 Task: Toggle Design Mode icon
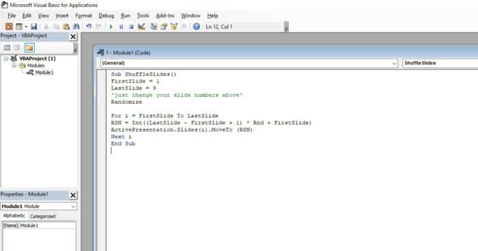(141, 27)
